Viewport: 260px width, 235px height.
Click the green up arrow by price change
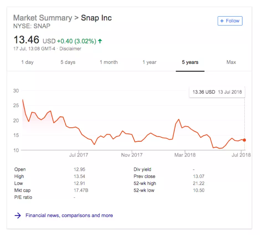click(x=100, y=41)
